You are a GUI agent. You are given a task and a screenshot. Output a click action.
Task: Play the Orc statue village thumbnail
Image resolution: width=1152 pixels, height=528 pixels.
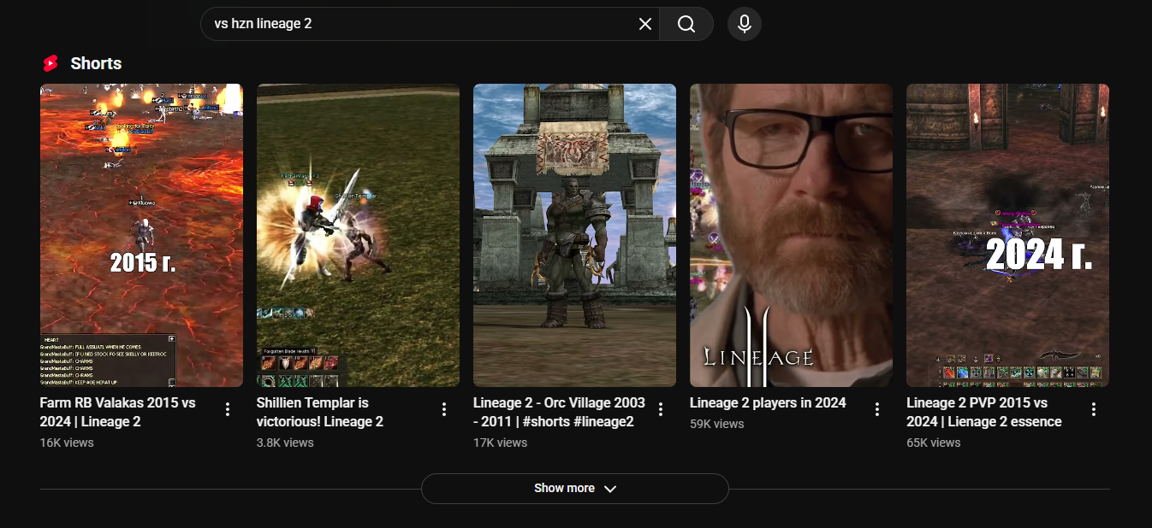(574, 235)
